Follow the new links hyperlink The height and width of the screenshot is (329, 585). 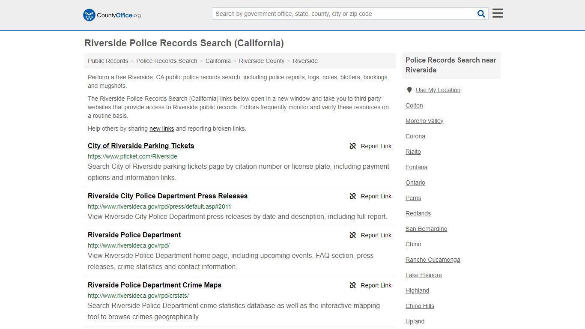[x=161, y=129]
